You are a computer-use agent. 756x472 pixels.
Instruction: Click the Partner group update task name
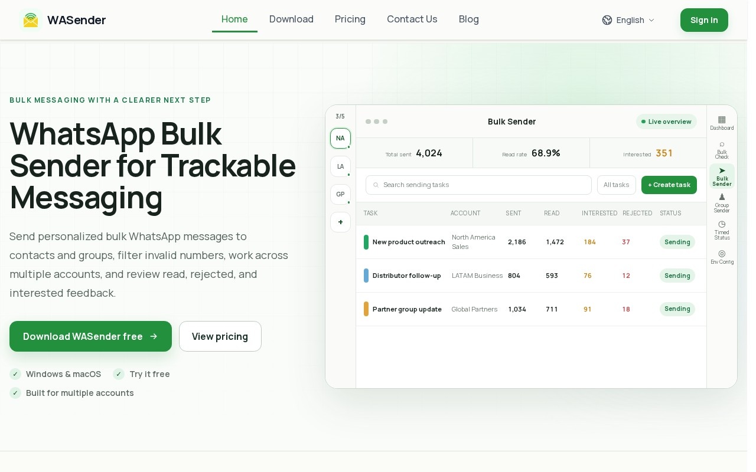[407, 309]
